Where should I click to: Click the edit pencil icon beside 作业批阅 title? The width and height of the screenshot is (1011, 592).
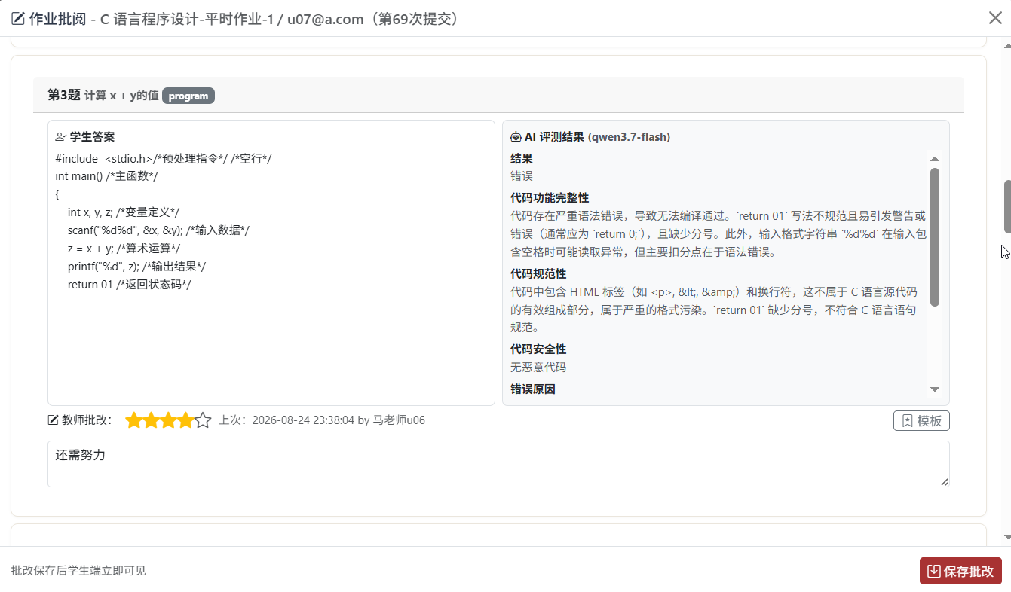[18, 19]
